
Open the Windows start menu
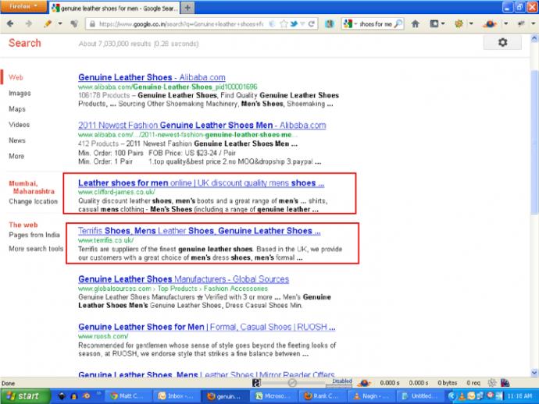point(24,396)
